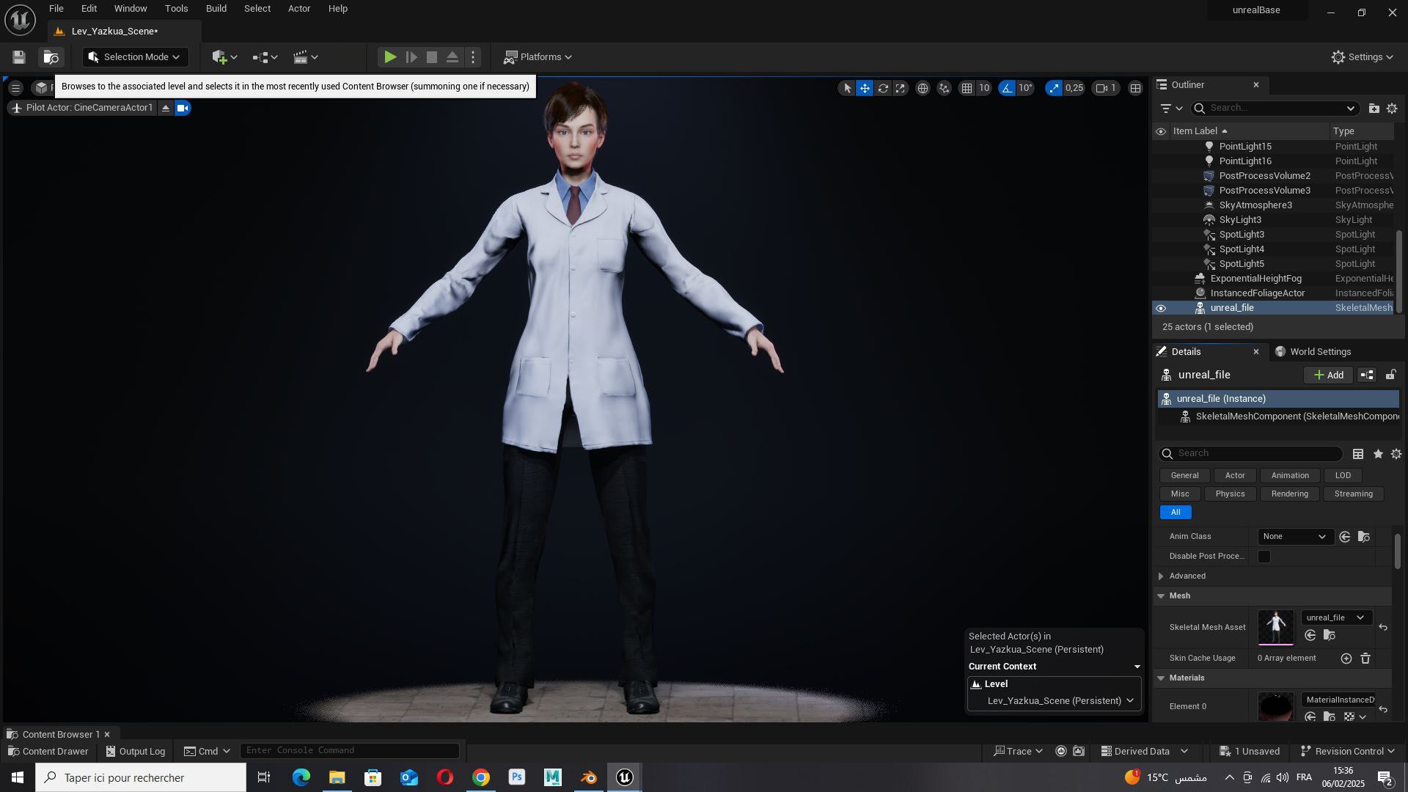Filter details by LOD category
This screenshot has height=792, width=1408.
(x=1343, y=476)
